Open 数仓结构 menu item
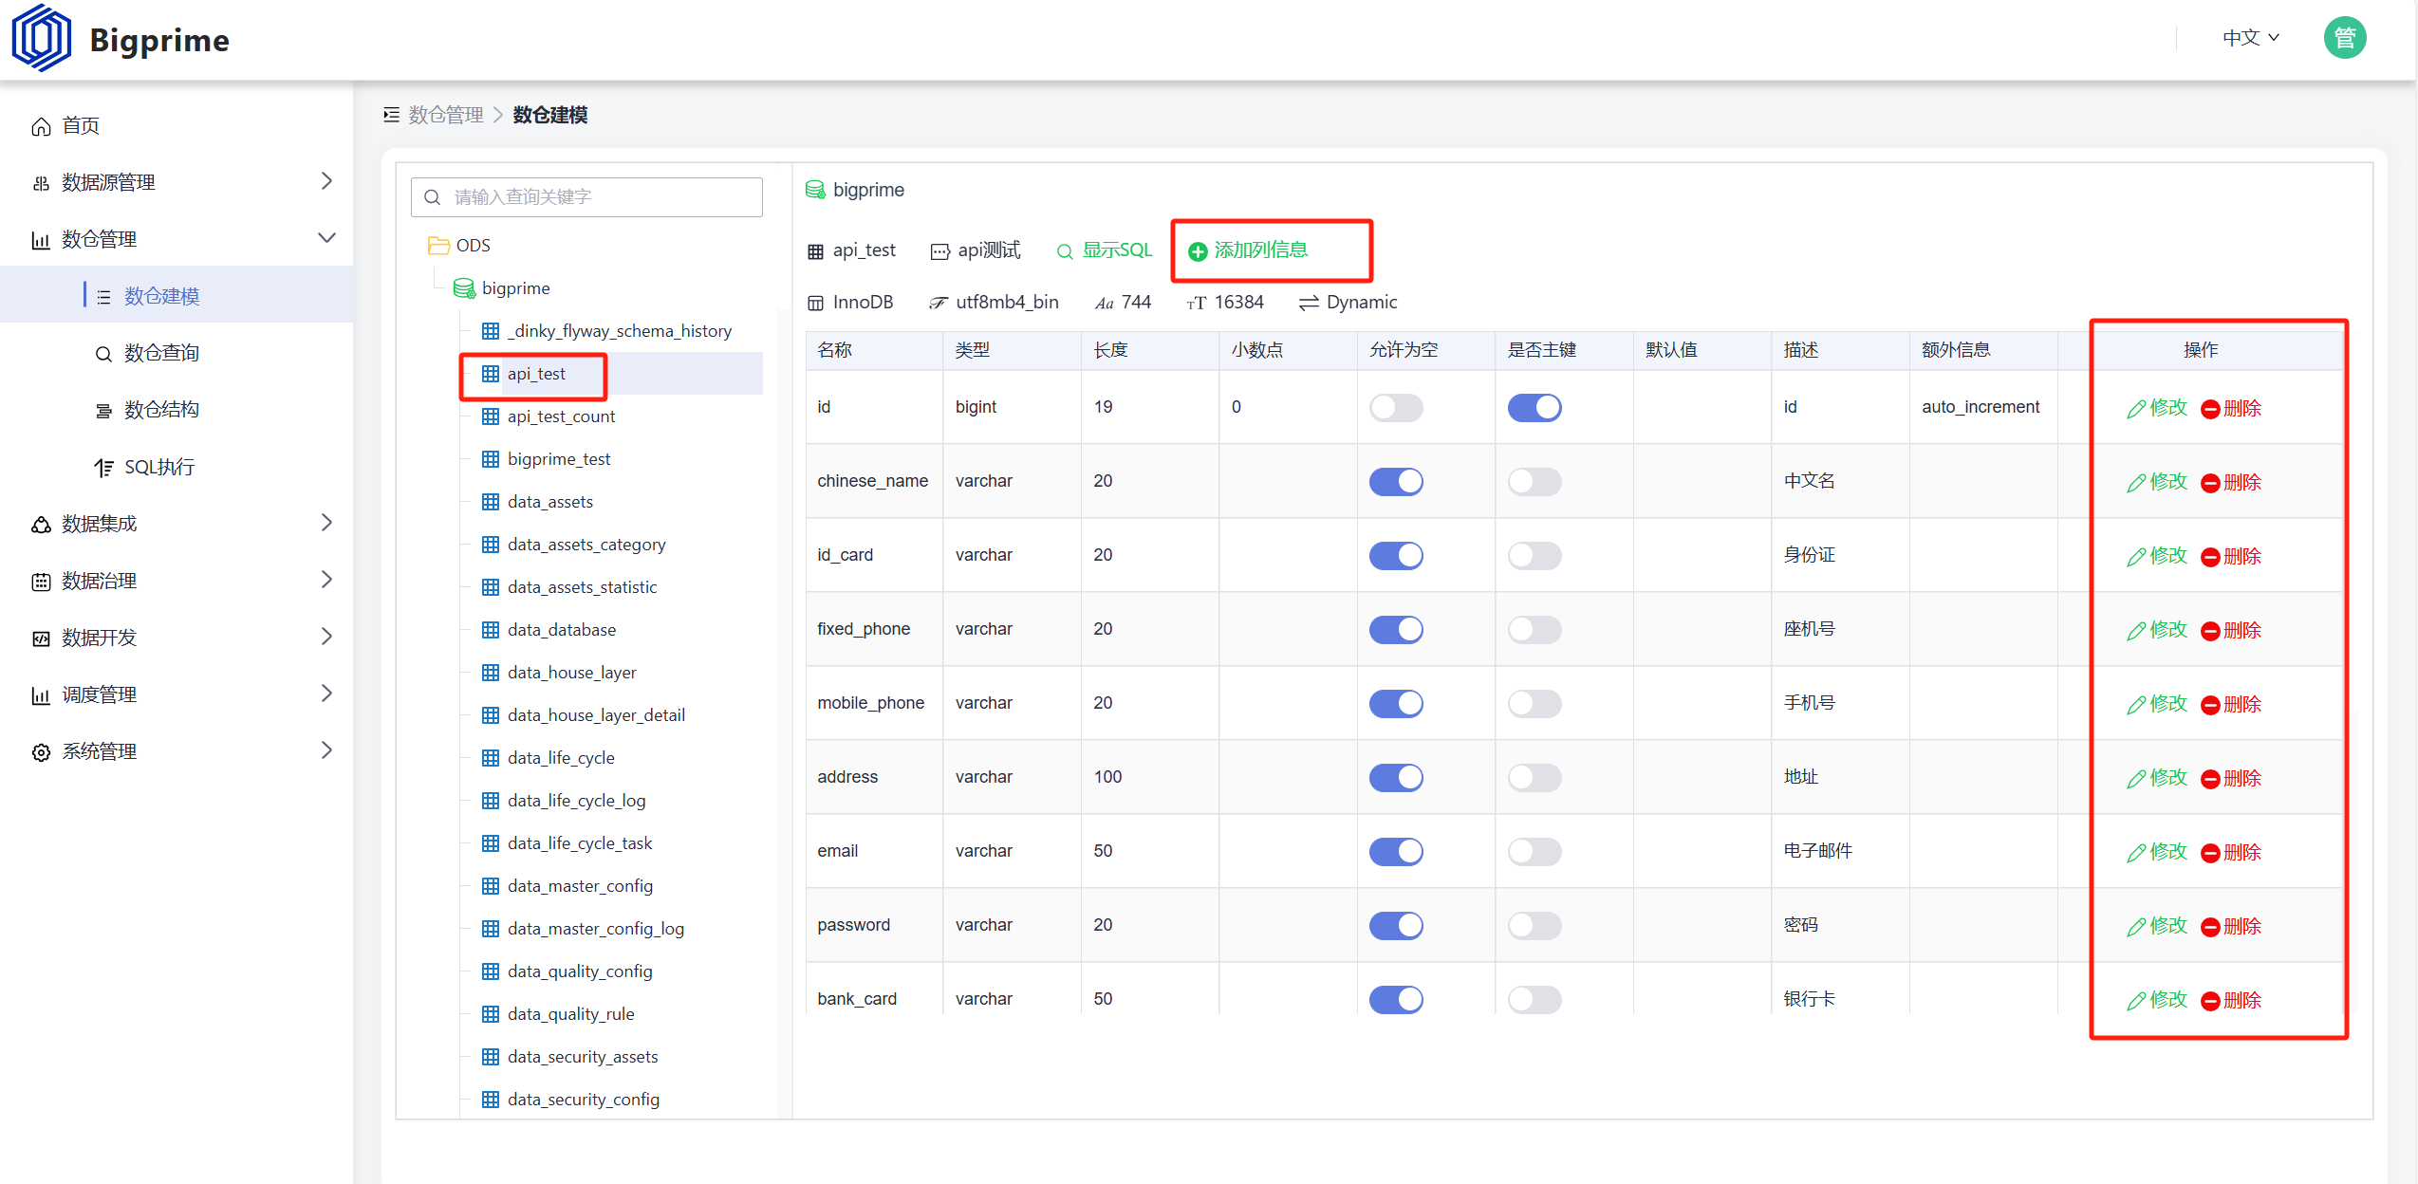The width and height of the screenshot is (2418, 1184). [x=177, y=410]
